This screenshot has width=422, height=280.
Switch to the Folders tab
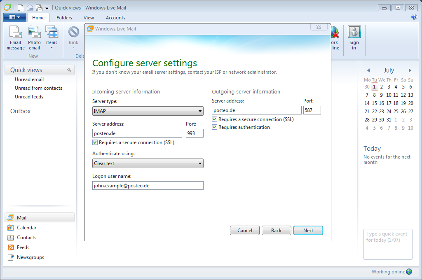click(64, 18)
